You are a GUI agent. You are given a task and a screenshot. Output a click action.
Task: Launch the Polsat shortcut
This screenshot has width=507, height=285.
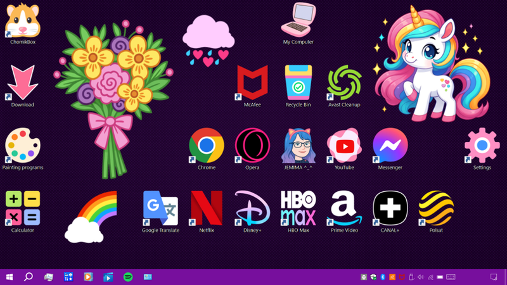point(436,208)
